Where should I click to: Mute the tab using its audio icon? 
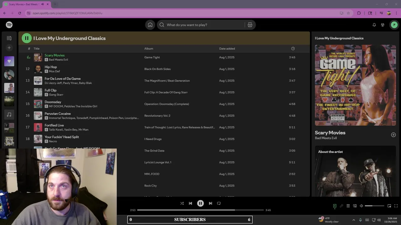43,4
